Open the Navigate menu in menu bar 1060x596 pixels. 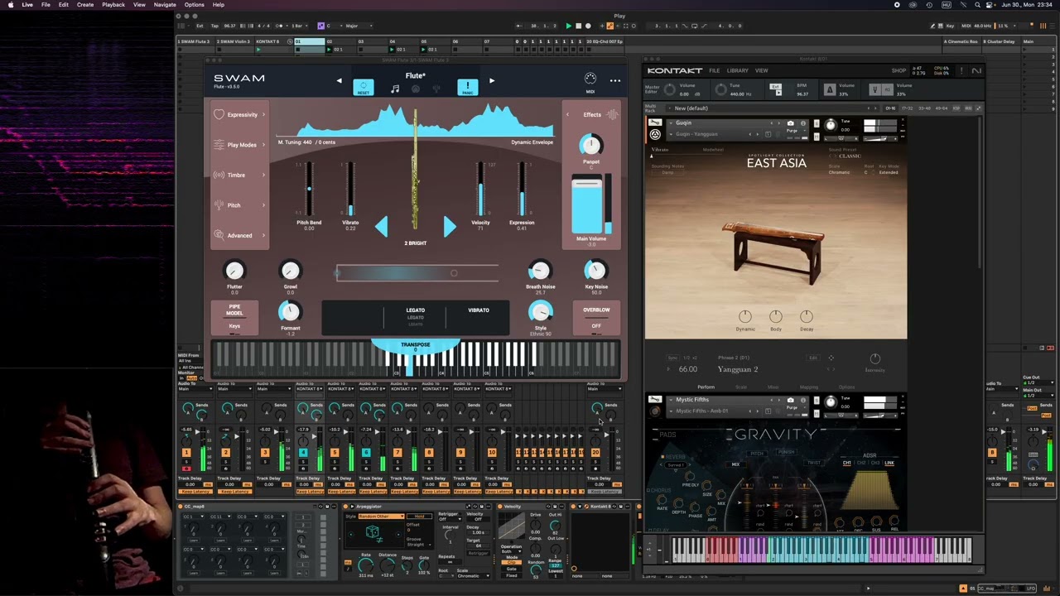click(165, 5)
